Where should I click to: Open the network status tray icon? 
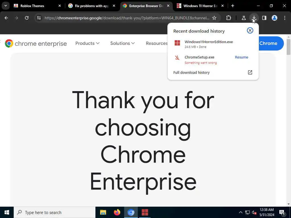pyautogui.click(x=248, y=212)
